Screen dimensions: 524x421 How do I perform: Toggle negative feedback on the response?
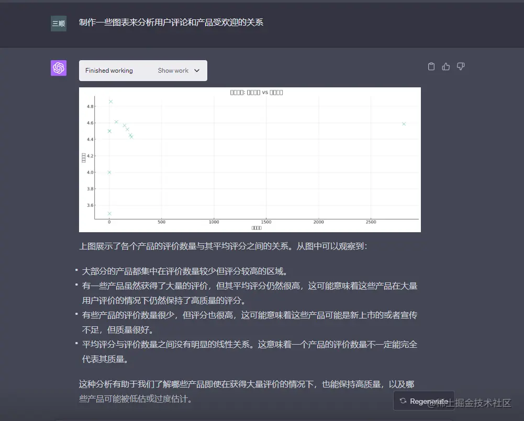tap(460, 66)
